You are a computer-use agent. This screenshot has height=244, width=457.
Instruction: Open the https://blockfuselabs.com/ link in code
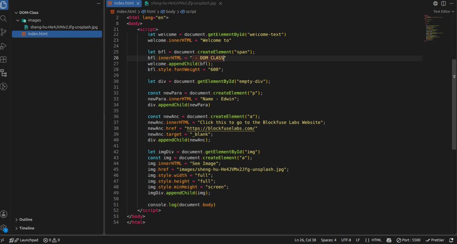pos(221,128)
